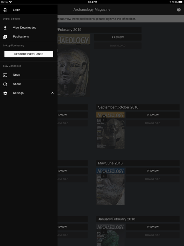Open View Downloaded editions
The image size is (184, 246).
(x=29, y=28)
